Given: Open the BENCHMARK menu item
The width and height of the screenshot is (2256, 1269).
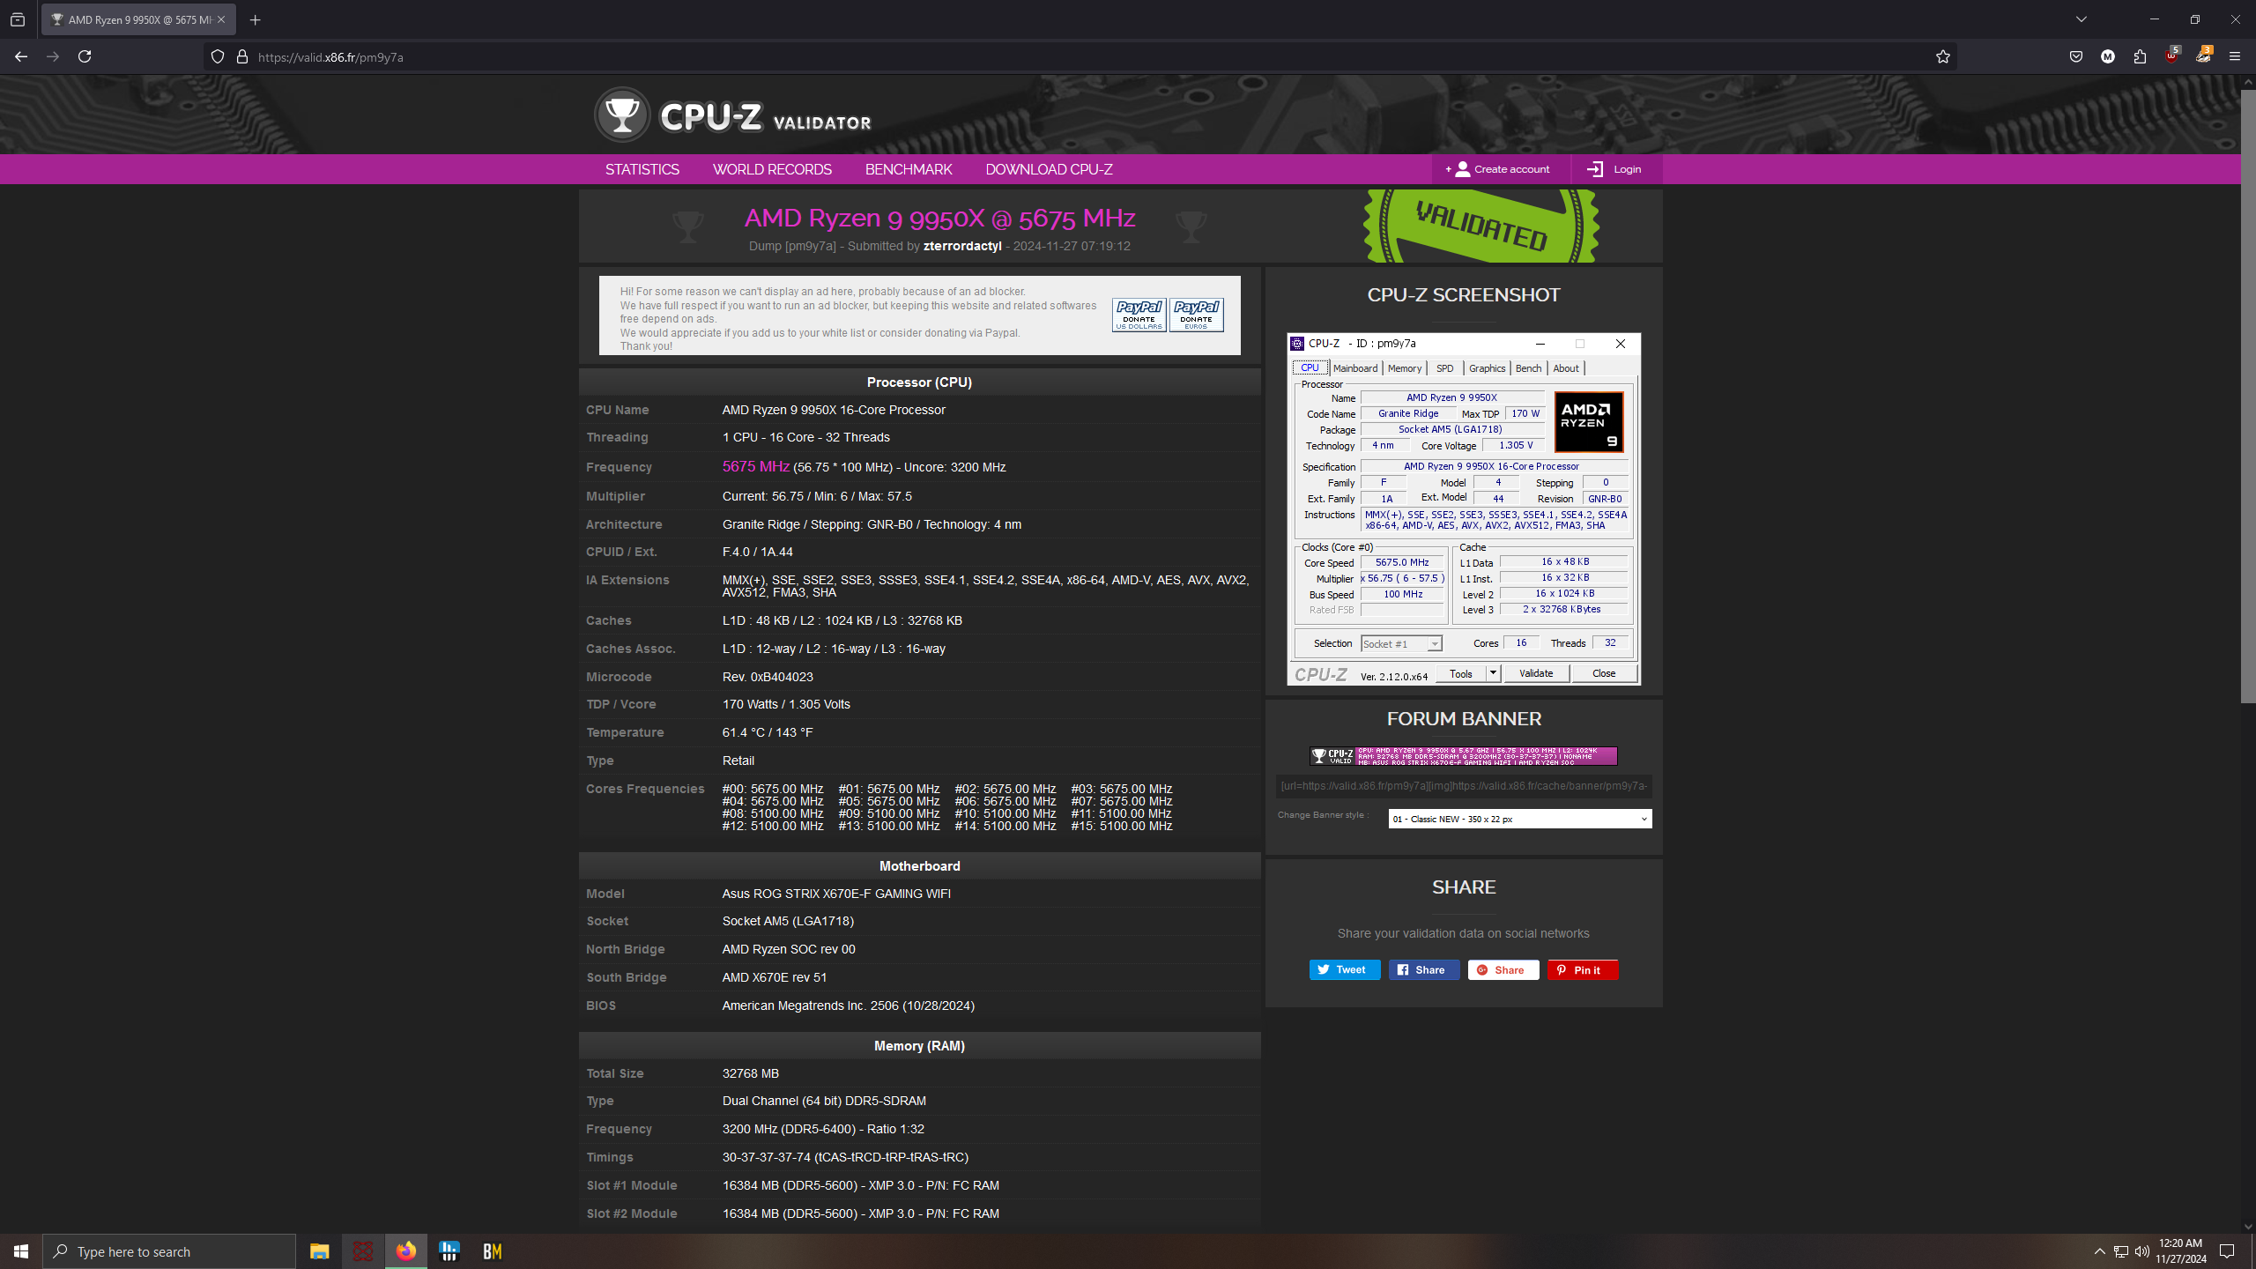Looking at the screenshot, I should [909, 169].
